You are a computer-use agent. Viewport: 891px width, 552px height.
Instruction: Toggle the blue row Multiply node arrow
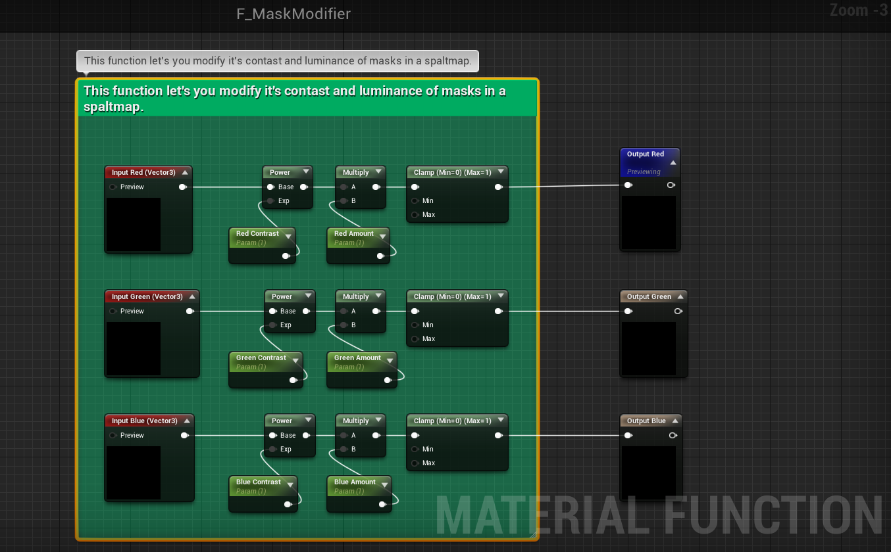click(x=378, y=421)
